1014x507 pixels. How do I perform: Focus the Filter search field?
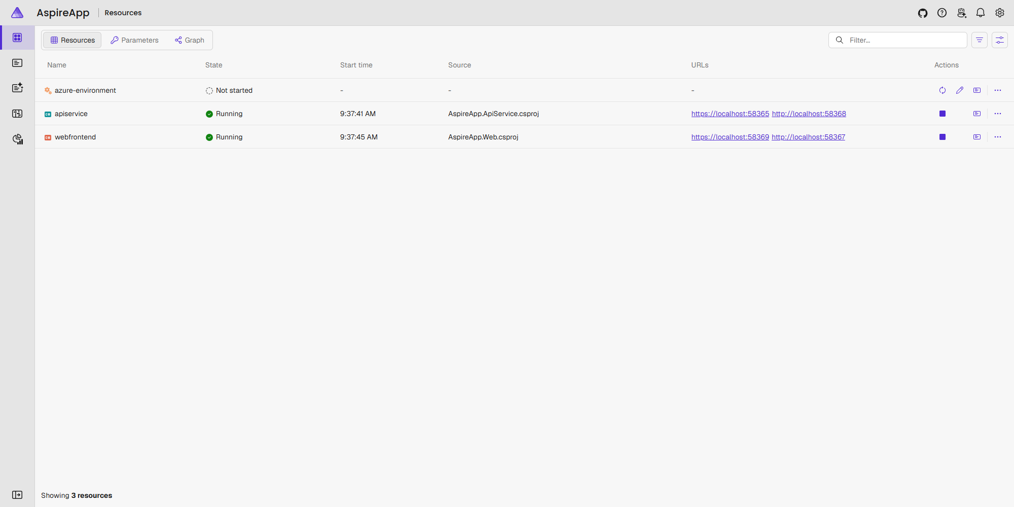(897, 40)
